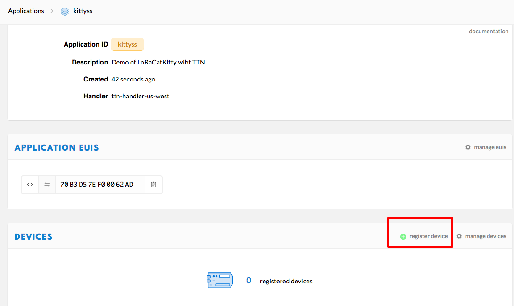
Task: Open the documentation link
Action: [489, 32]
